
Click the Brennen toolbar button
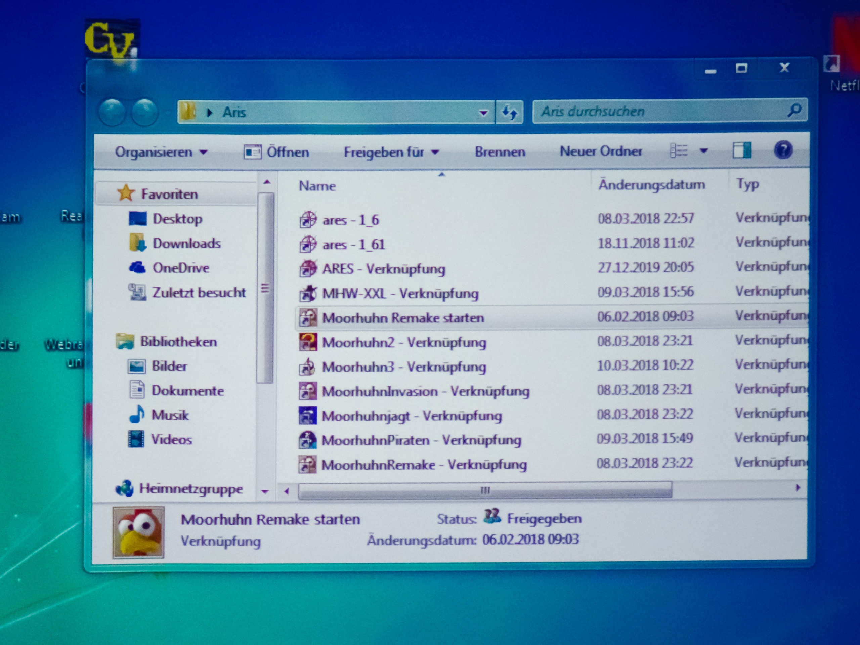[x=500, y=152]
